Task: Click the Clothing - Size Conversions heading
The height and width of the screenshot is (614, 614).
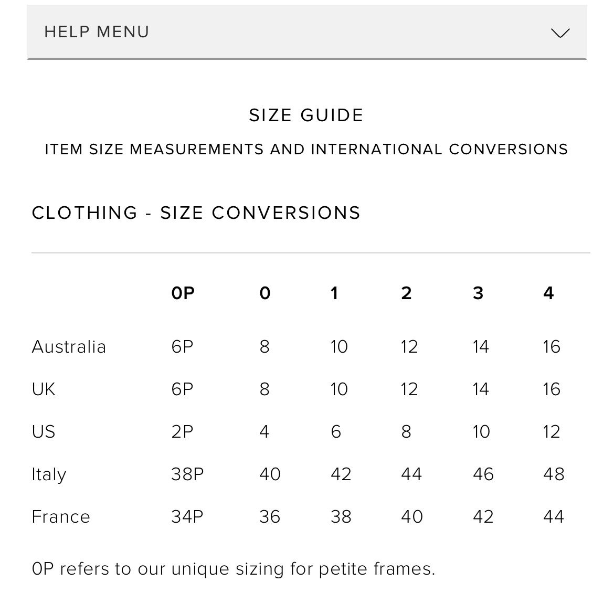Action: 196,213
